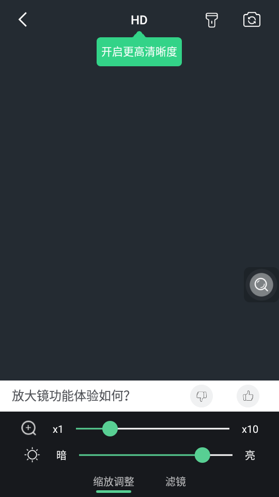
Task: Click the zoom-in magnifier icon
Action: coord(29,429)
